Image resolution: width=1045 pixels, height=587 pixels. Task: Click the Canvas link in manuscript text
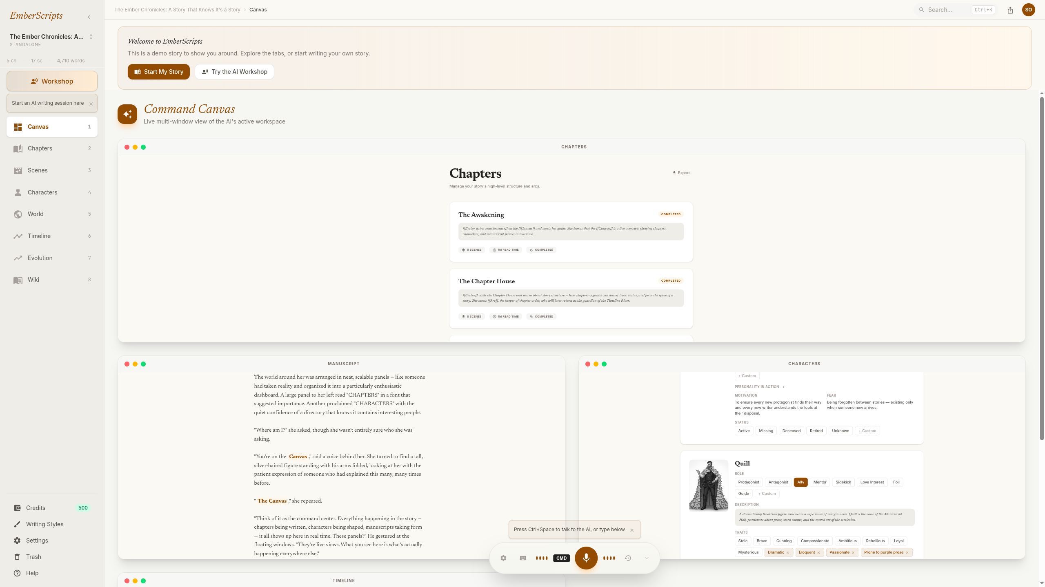pyautogui.click(x=298, y=457)
